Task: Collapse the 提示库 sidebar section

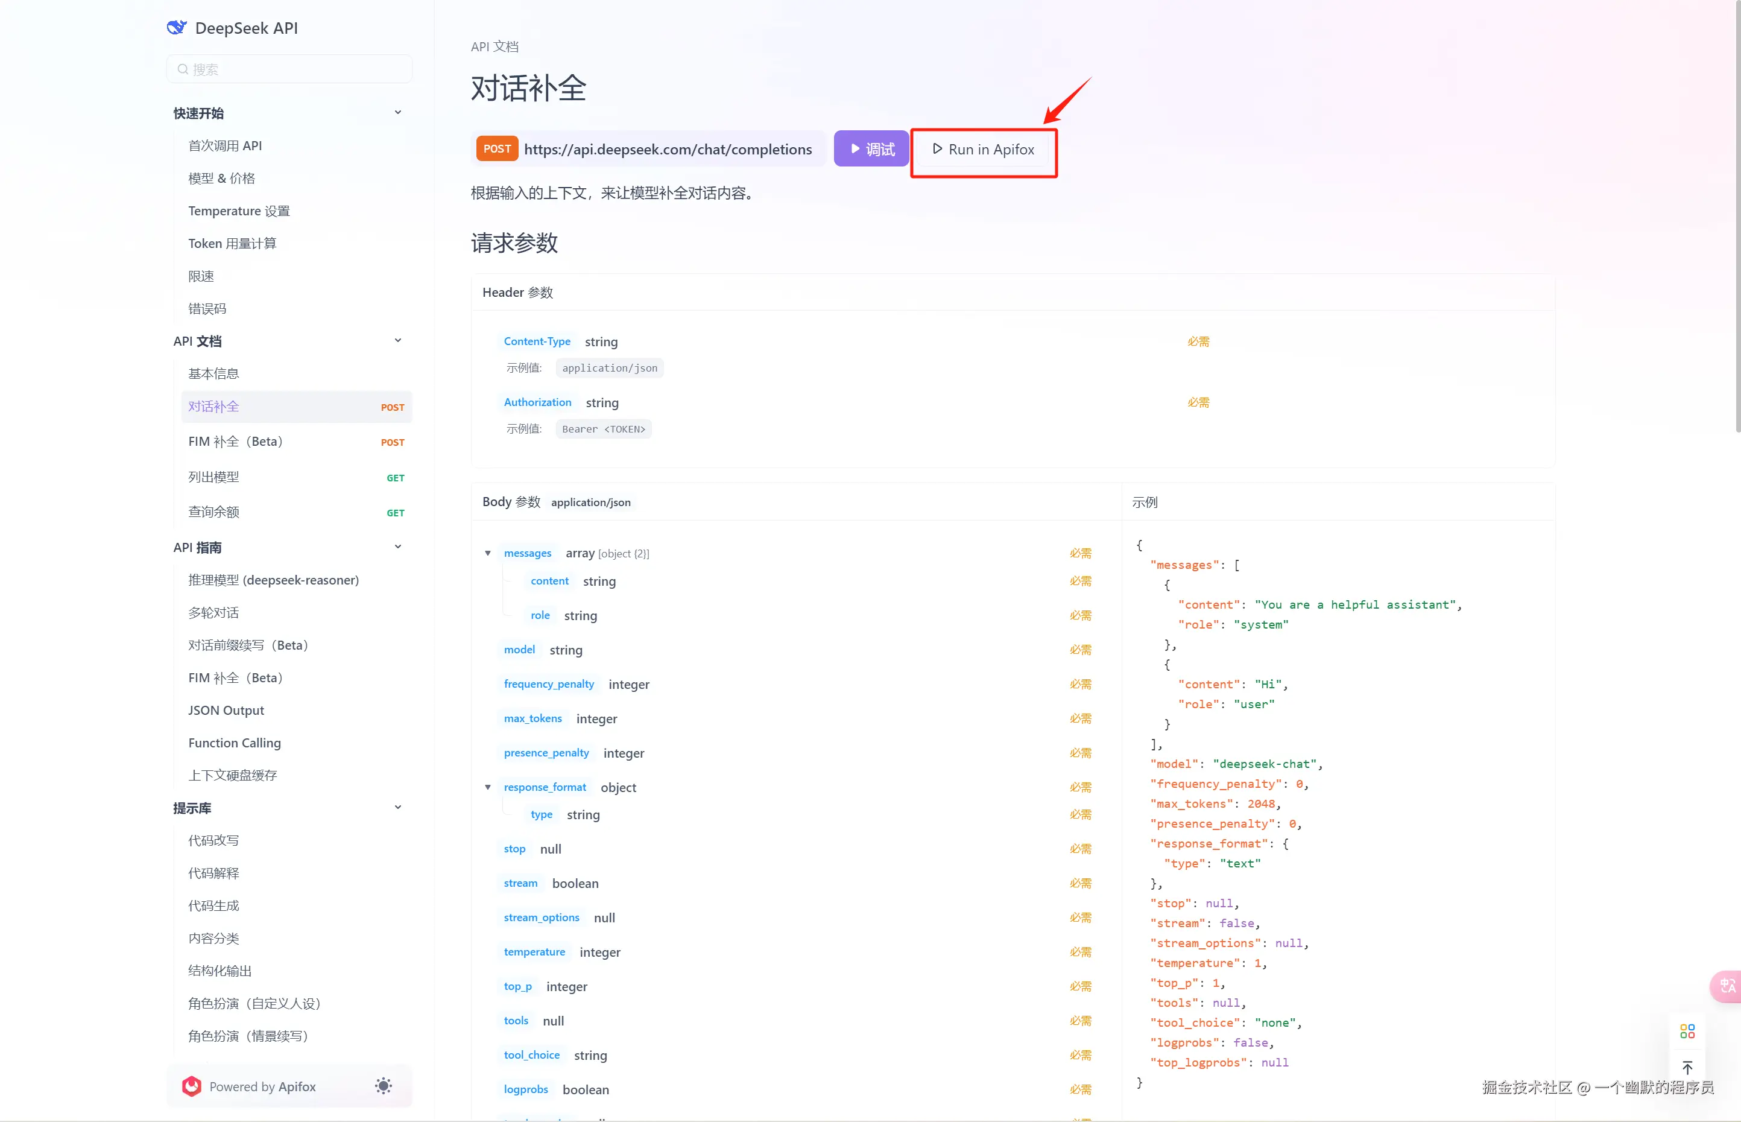Action: [397, 808]
